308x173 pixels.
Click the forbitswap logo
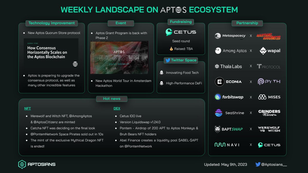point(229,97)
